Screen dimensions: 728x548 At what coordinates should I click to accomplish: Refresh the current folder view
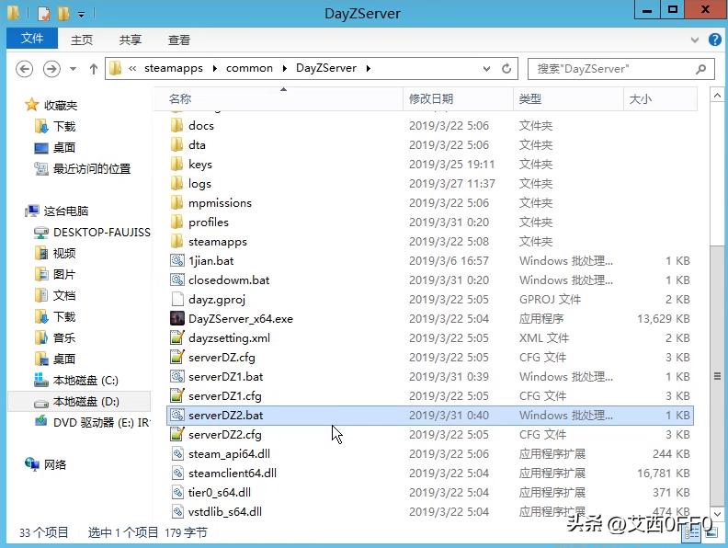coord(506,69)
